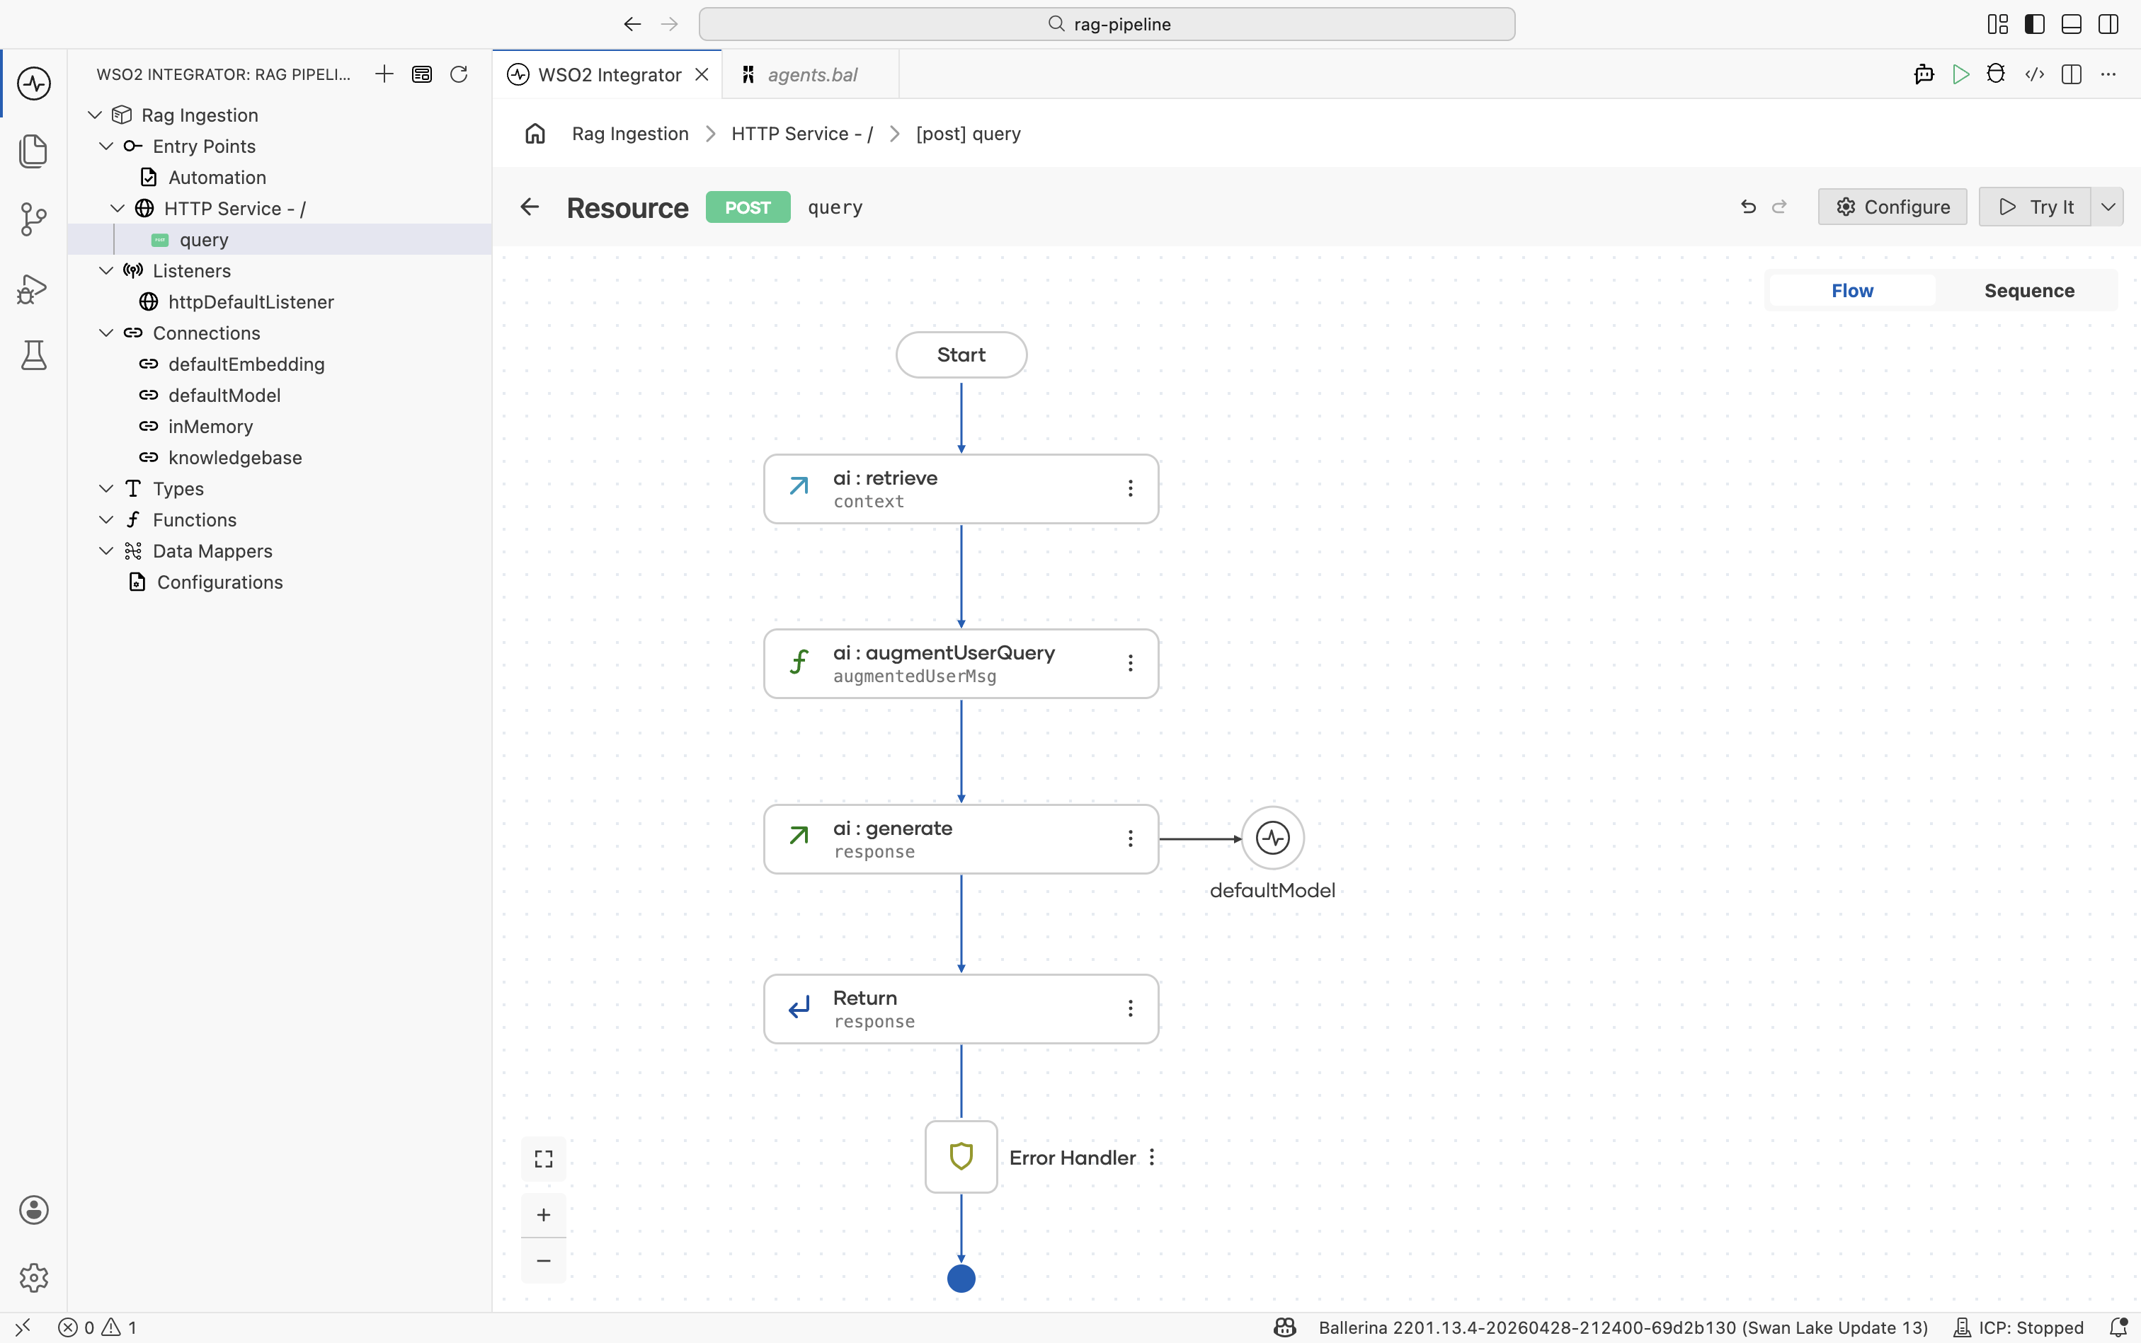The width and height of the screenshot is (2141, 1343).
Task: Open notifications bell in status bar
Action: tap(2119, 1327)
